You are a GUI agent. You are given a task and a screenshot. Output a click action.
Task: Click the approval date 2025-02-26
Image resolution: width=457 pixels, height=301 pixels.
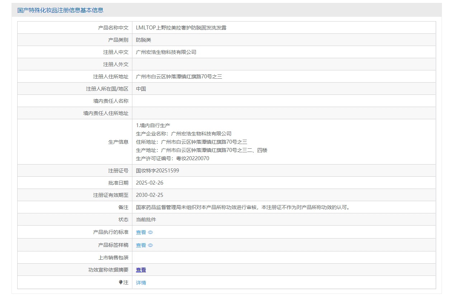pyautogui.click(x=150, y=183)
